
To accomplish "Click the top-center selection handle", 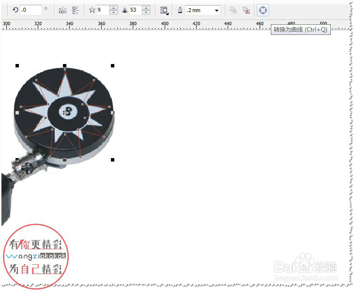I will [x=64, y=65].
